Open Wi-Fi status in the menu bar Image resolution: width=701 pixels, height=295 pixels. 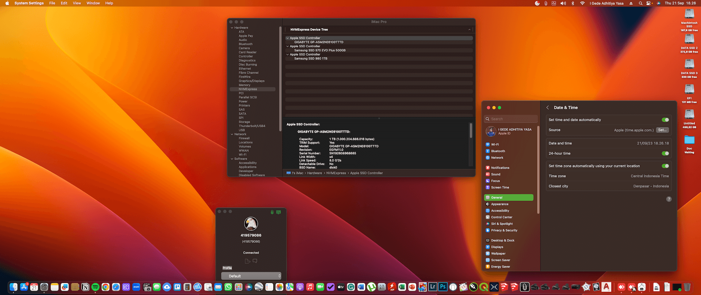[x=582, y=3]
